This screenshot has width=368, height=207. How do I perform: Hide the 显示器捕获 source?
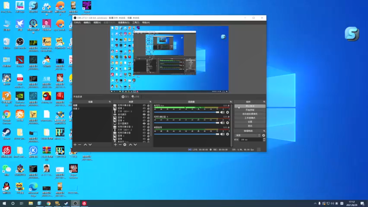pos(144,123)
